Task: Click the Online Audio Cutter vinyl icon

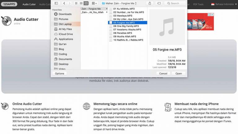Action: click(x=5, y=106)
